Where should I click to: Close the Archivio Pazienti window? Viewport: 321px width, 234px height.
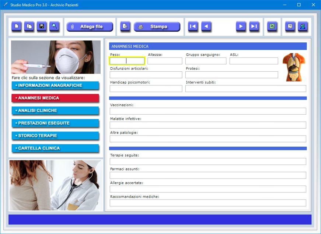tap(313, 5)
